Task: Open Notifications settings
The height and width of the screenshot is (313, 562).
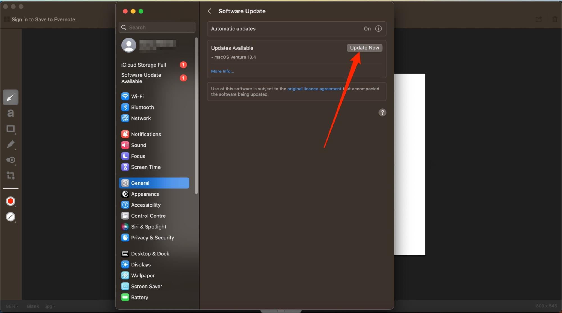Action: click(154, 134)
